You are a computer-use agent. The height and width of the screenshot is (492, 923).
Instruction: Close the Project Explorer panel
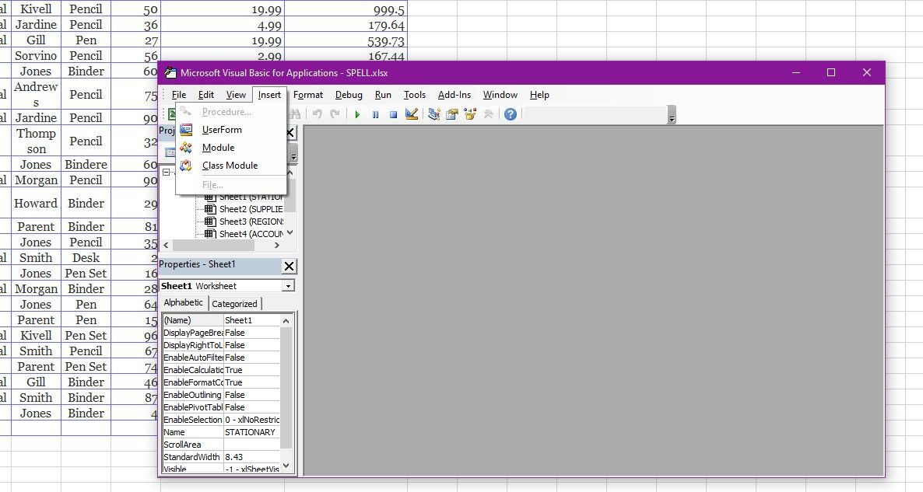point(290,132)
